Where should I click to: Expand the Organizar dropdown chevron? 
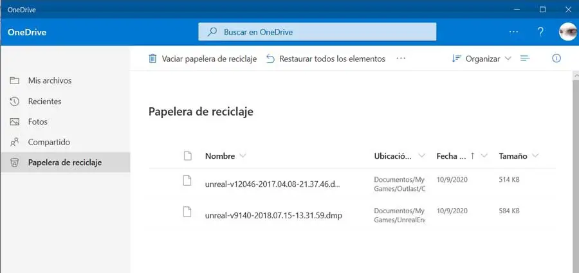point(508,58)
